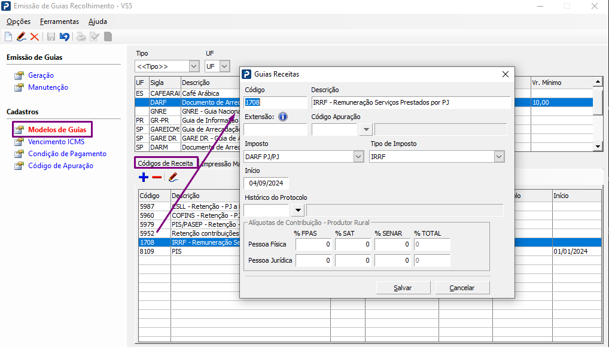The width and height of the screenshot is (609, 347).
Task: Open the Imposto dropdown showing DARF PJ/PJ
Action: tap(358, 157)
